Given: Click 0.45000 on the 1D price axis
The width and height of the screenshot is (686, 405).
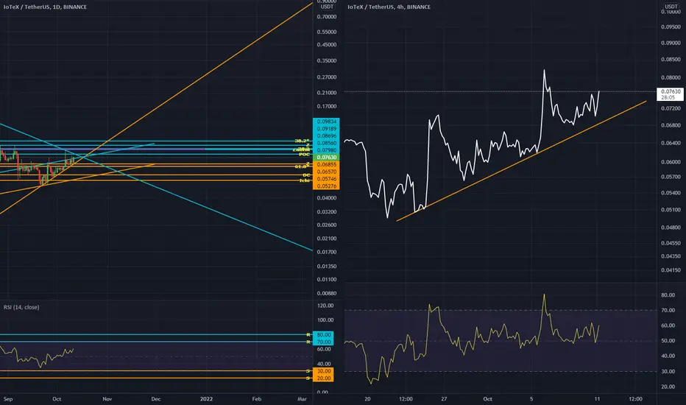Looking at the screenshot, I should 327,45.
